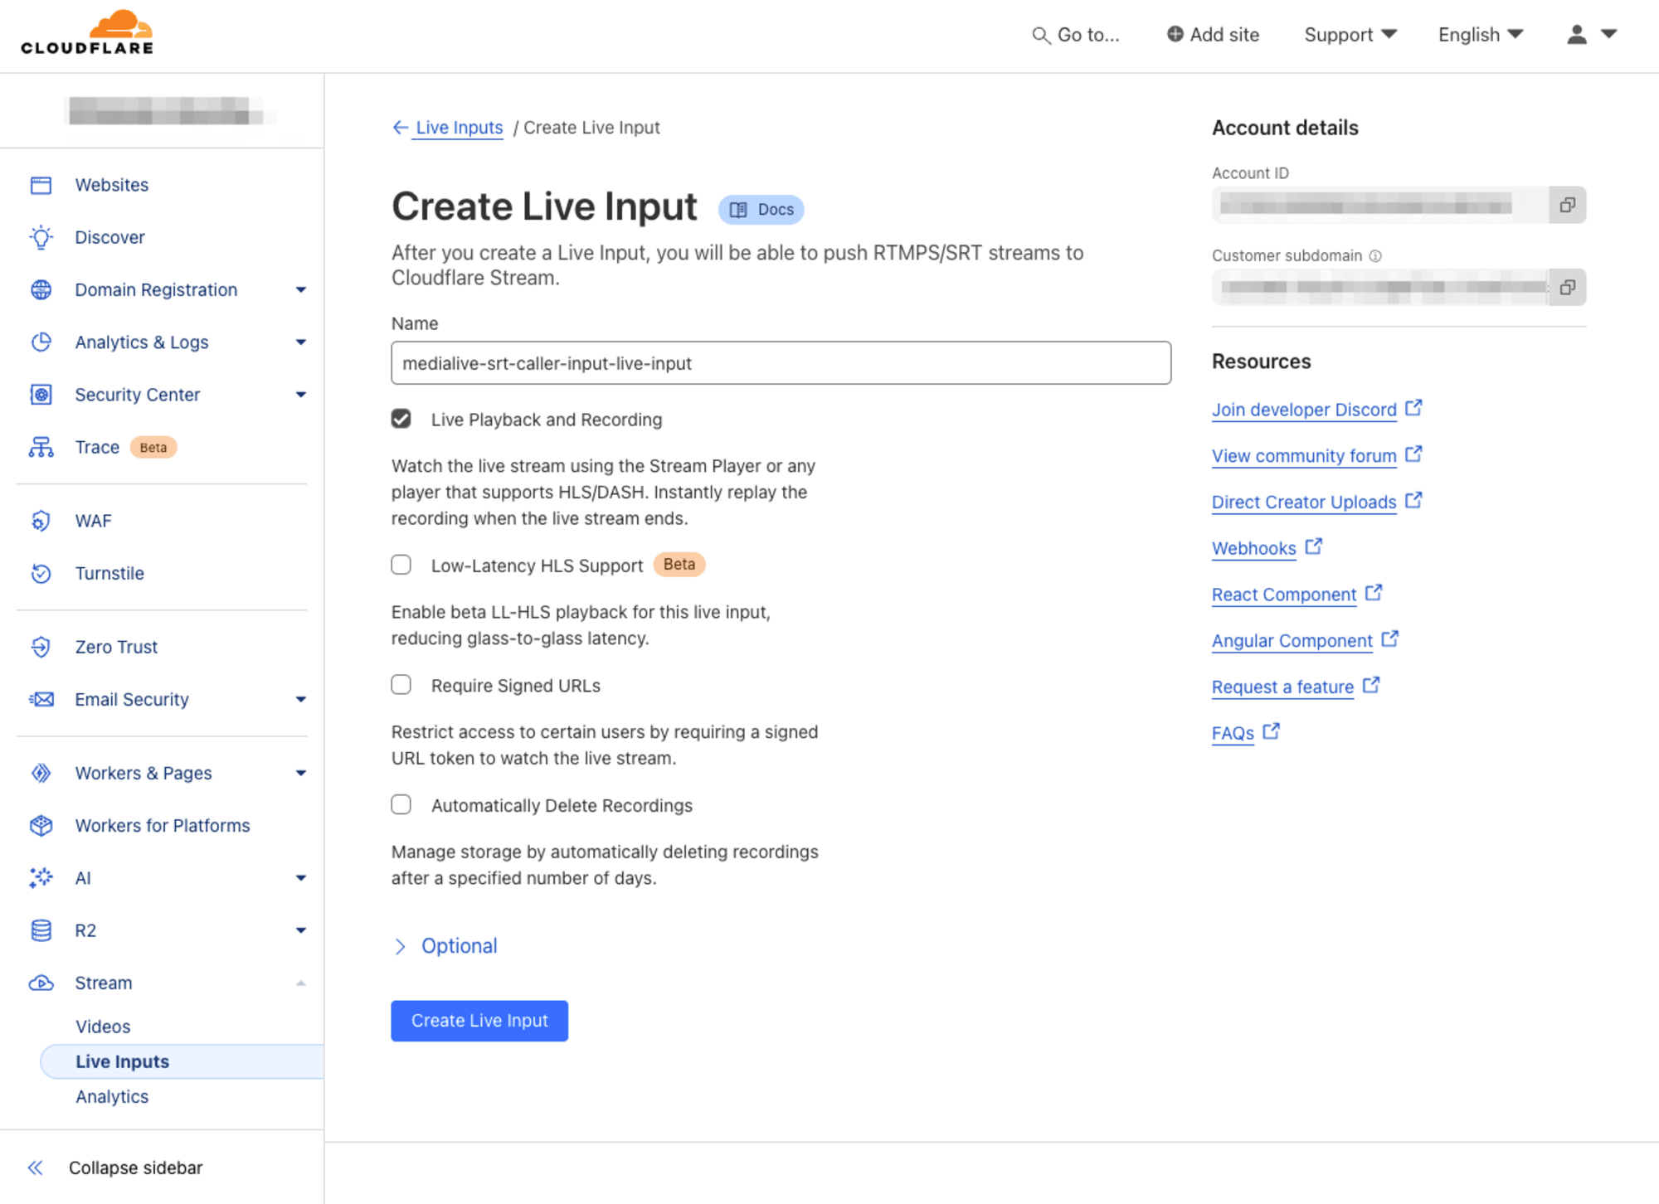Click the R2 database icon
1659x1204 pixels.
(41, 930)
